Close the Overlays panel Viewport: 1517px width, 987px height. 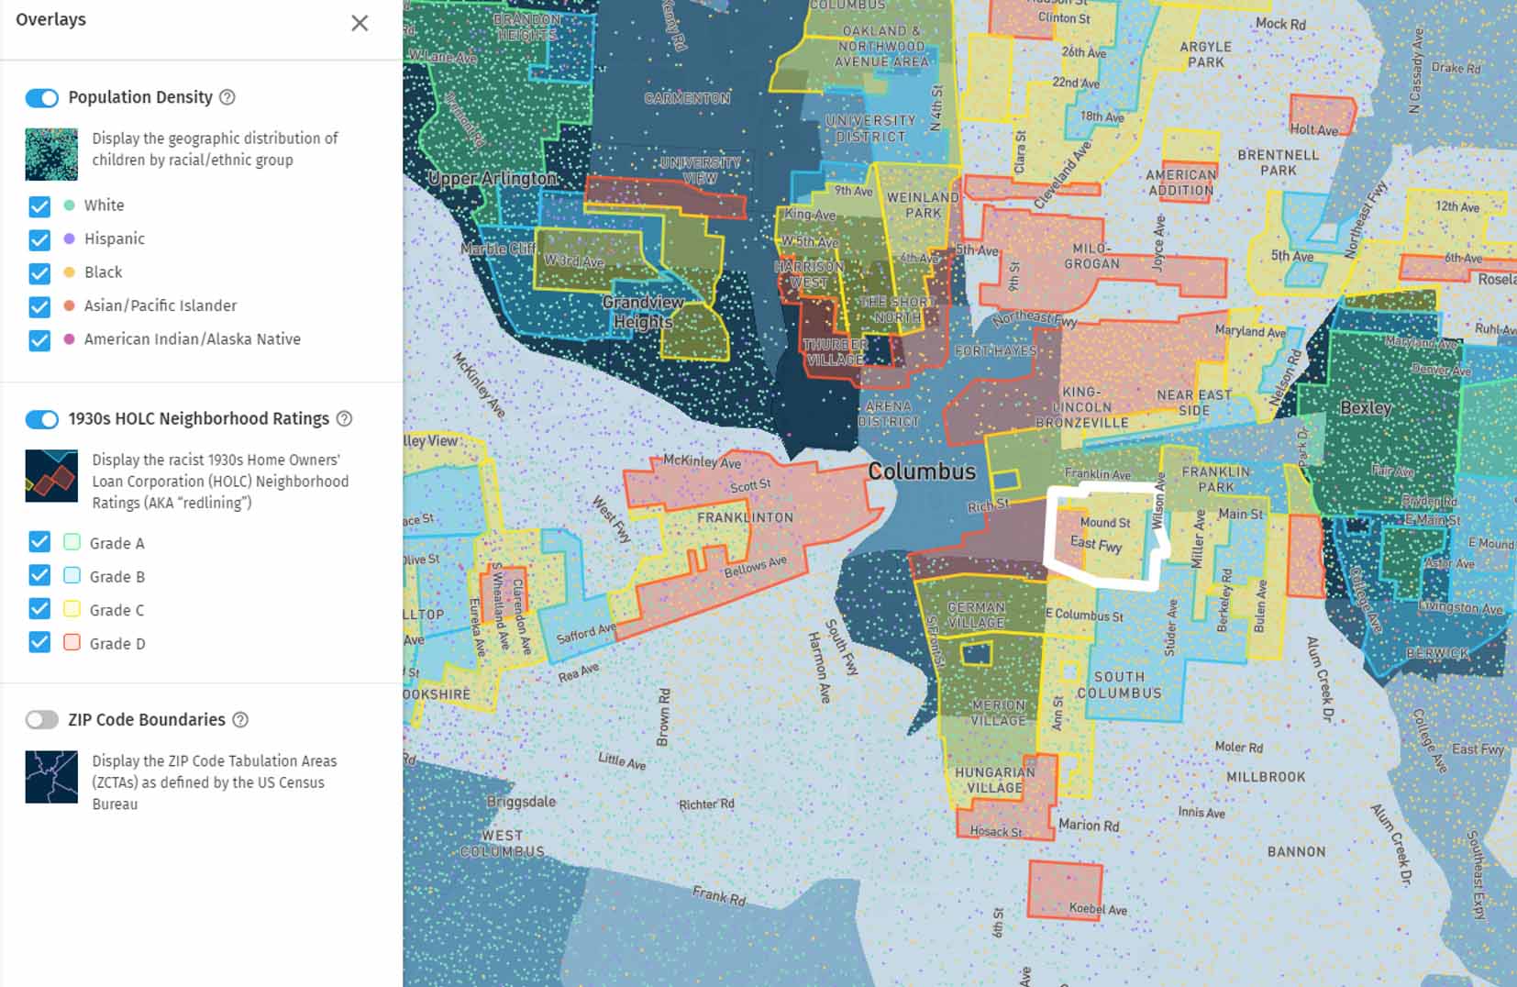coord(360,23)
